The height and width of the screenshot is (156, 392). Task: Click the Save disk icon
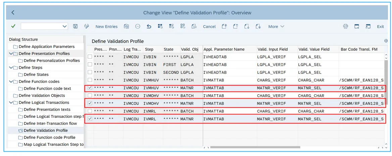tap(76, 27)
